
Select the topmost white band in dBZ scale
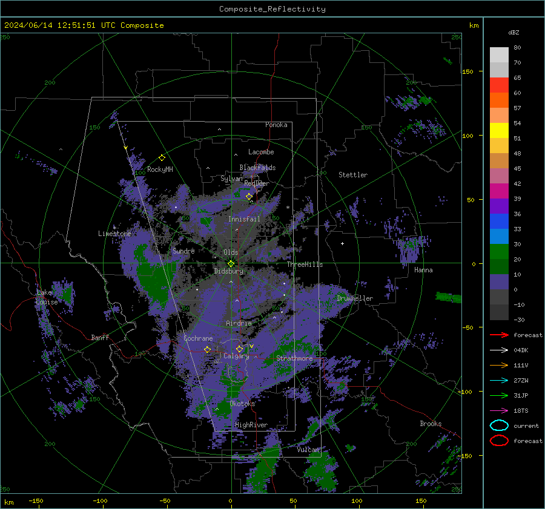point(499,55)
